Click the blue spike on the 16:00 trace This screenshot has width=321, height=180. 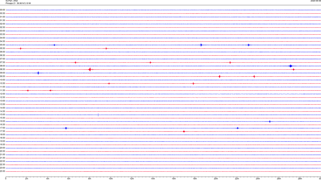tap(270, 121)
